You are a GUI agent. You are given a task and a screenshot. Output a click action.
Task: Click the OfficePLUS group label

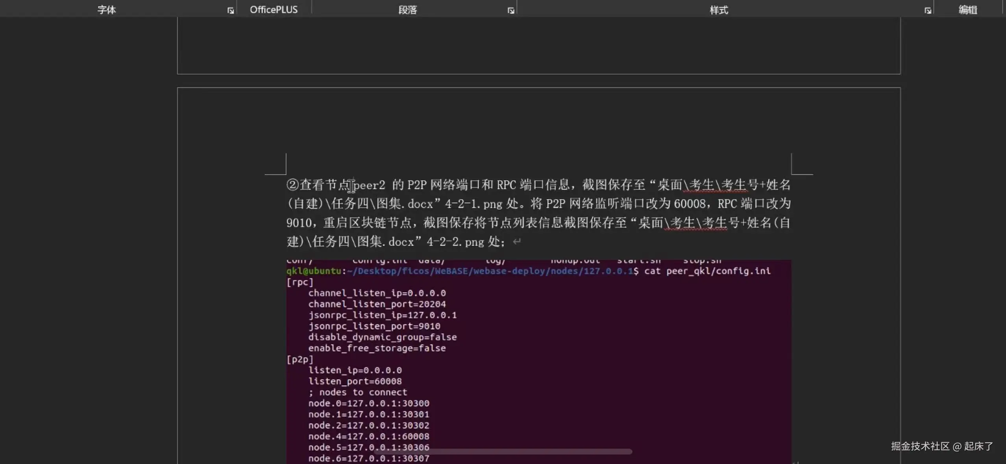pyautogui.click(x=274, y=10)
